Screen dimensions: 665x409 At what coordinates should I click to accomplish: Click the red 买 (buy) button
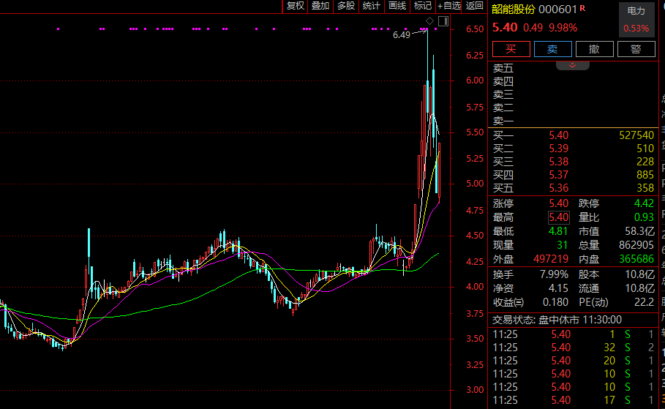[511, 49]
